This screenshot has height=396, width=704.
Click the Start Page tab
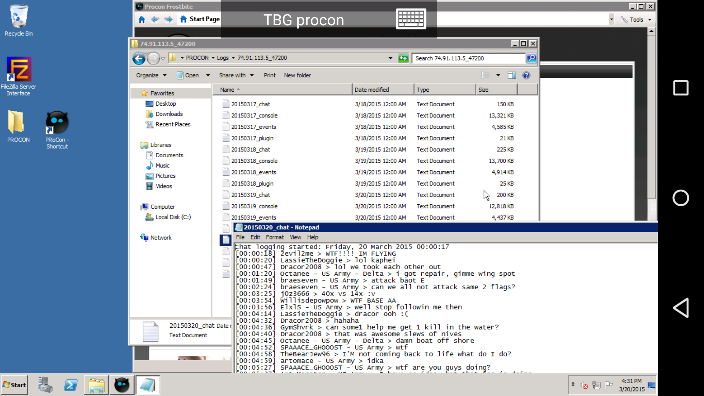tap(200, 19)
